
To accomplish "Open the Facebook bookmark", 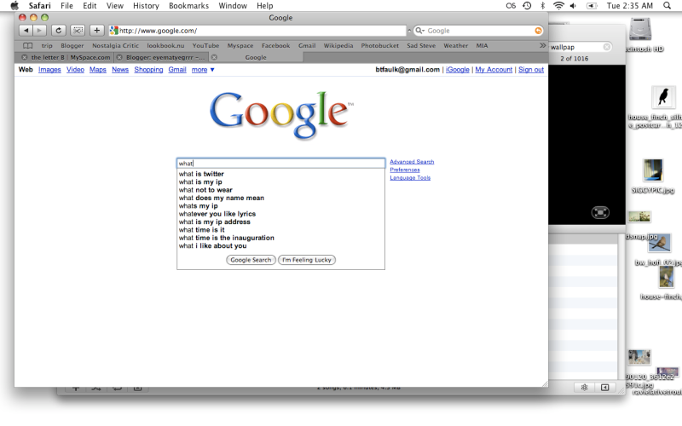I will coord(275,46).
